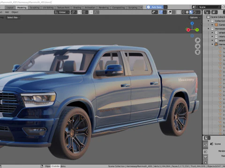225x168 pixels.
Task: Toggle X-ray mode
Action: coord(179,12)
